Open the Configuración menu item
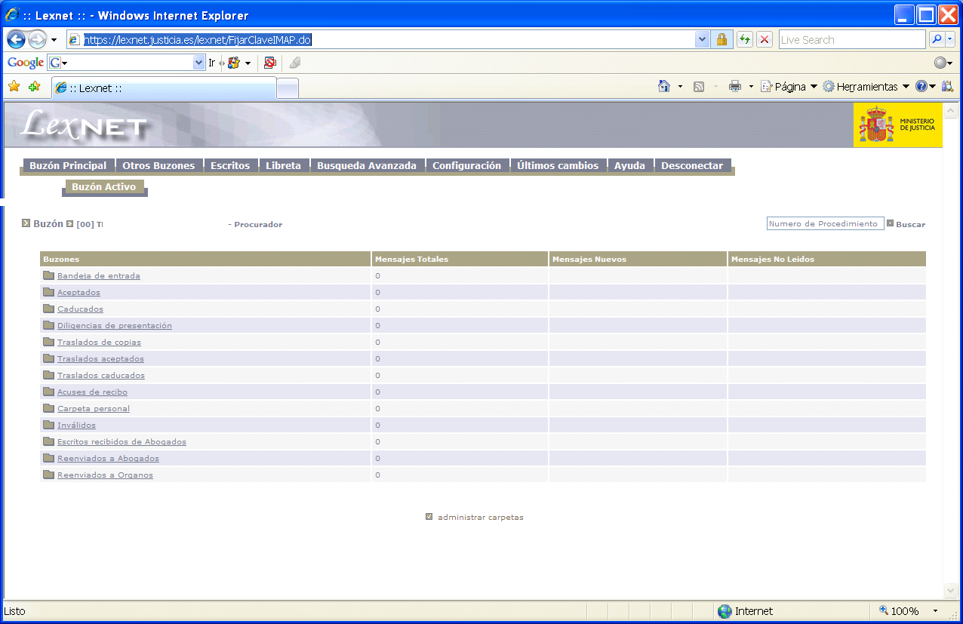Viewport: 963px width, 624px height. (466, 166)
